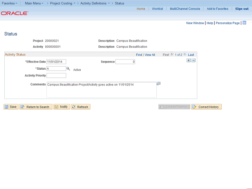Click the Oracle logo
This screenshot has height=189, width=252.
point(15,13)
